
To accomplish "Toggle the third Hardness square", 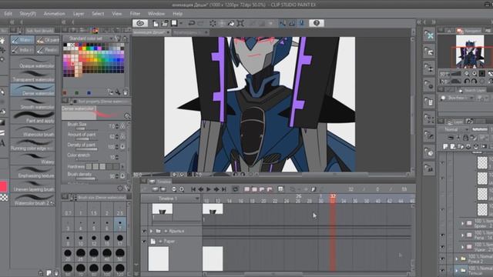I will (102, 166).
